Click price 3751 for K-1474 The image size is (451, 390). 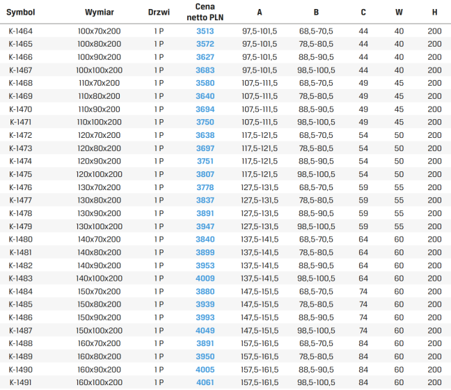click(205, 161)
